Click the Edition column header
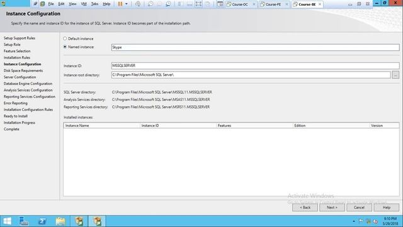The height and width of the screenshot is (227, 403). pyautogui.click(x=331, y=125)
